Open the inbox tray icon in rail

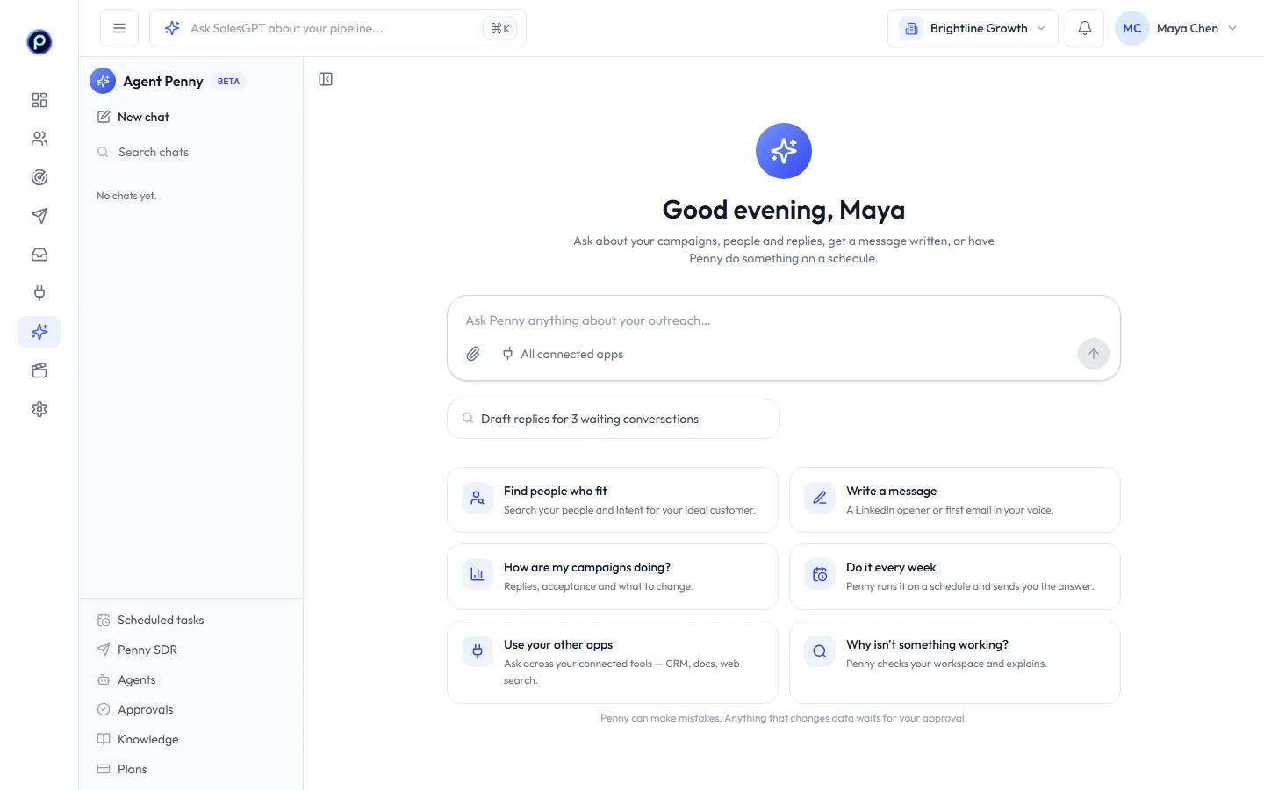(x=39, y=255)
